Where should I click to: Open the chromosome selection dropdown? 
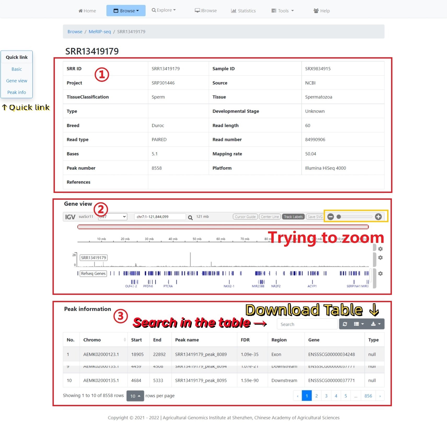(113, 217)
